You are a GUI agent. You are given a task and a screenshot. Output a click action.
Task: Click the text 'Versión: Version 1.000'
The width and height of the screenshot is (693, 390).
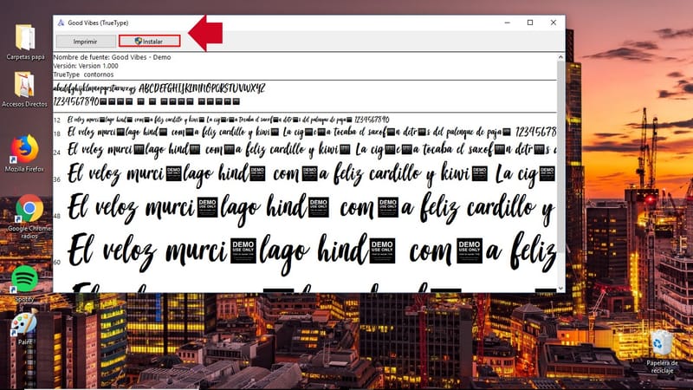(x=86, y=66)
